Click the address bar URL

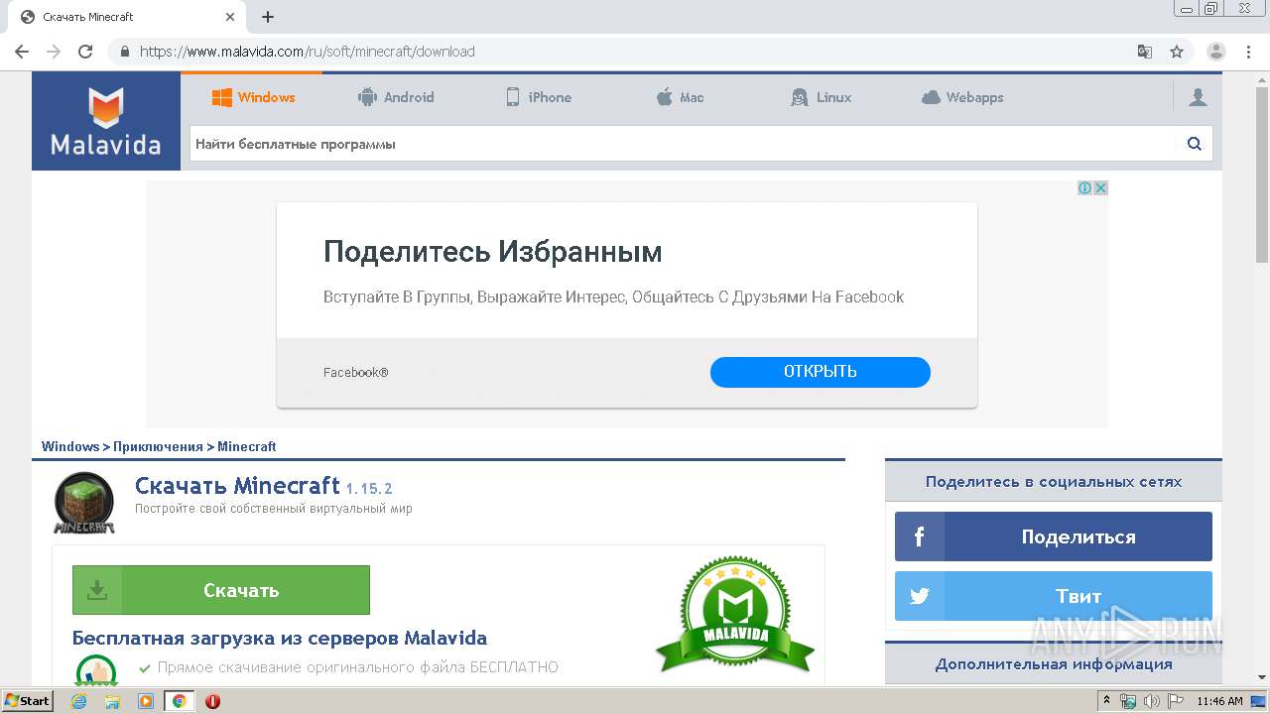tap(308, 52)
